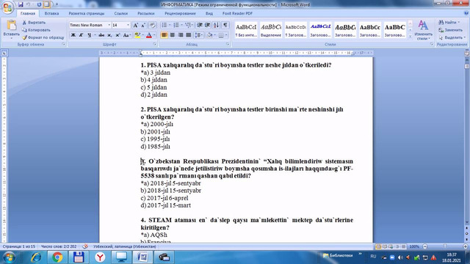The image size is (470, 264).
Task: Click the zoom slider in the status bar
Action: (445, 246)
